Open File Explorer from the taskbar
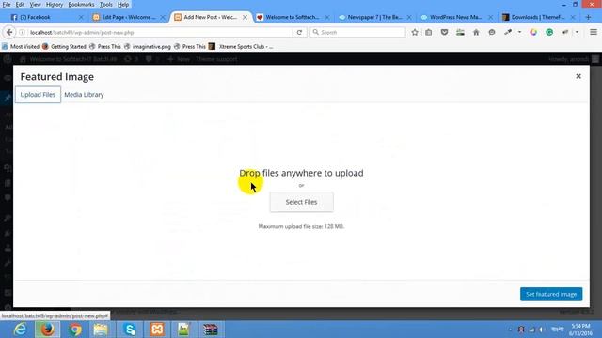 pyautogui.click(x=101, y=330)
